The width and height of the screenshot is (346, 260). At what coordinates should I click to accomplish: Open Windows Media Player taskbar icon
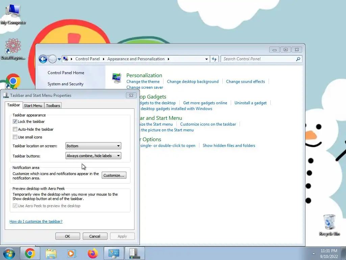tap(72, 253)
